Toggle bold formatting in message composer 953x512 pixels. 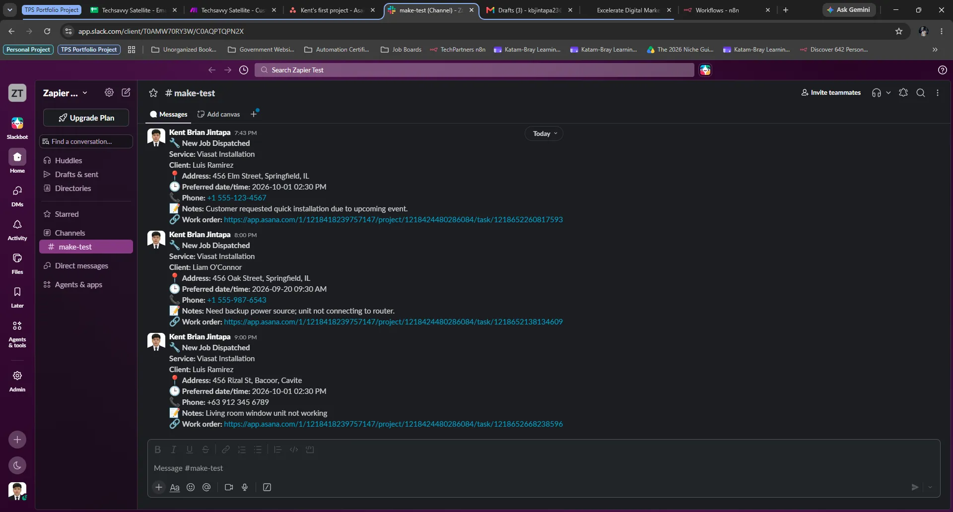(158, 449)
